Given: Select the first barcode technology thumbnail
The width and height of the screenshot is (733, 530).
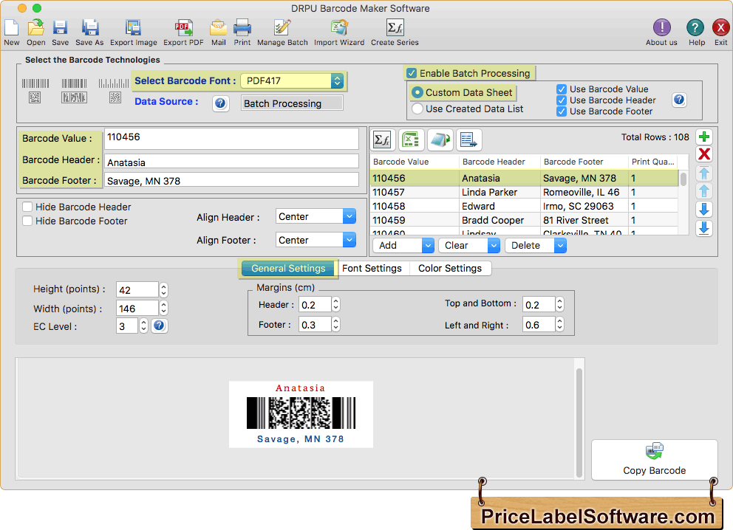Looking at the screenshot, I should (x=35, y=91).
